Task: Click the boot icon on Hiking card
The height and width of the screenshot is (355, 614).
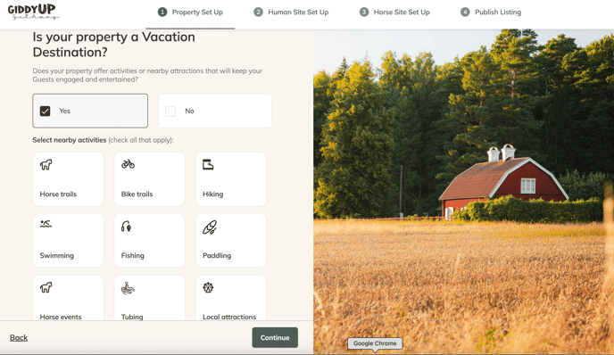Action: pos(208,164)
